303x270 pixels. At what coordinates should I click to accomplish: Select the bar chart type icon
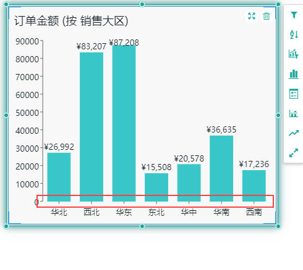point(294,74)
